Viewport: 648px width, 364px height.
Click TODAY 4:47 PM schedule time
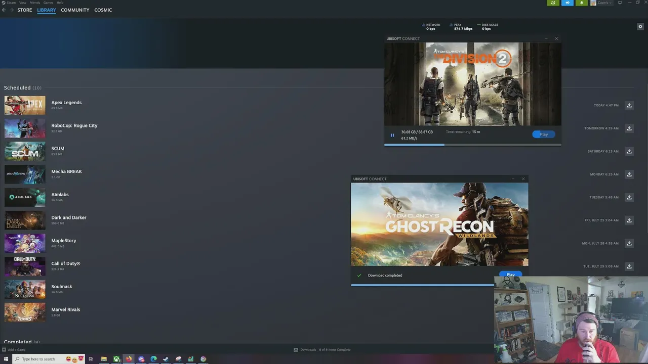[606, 106]
